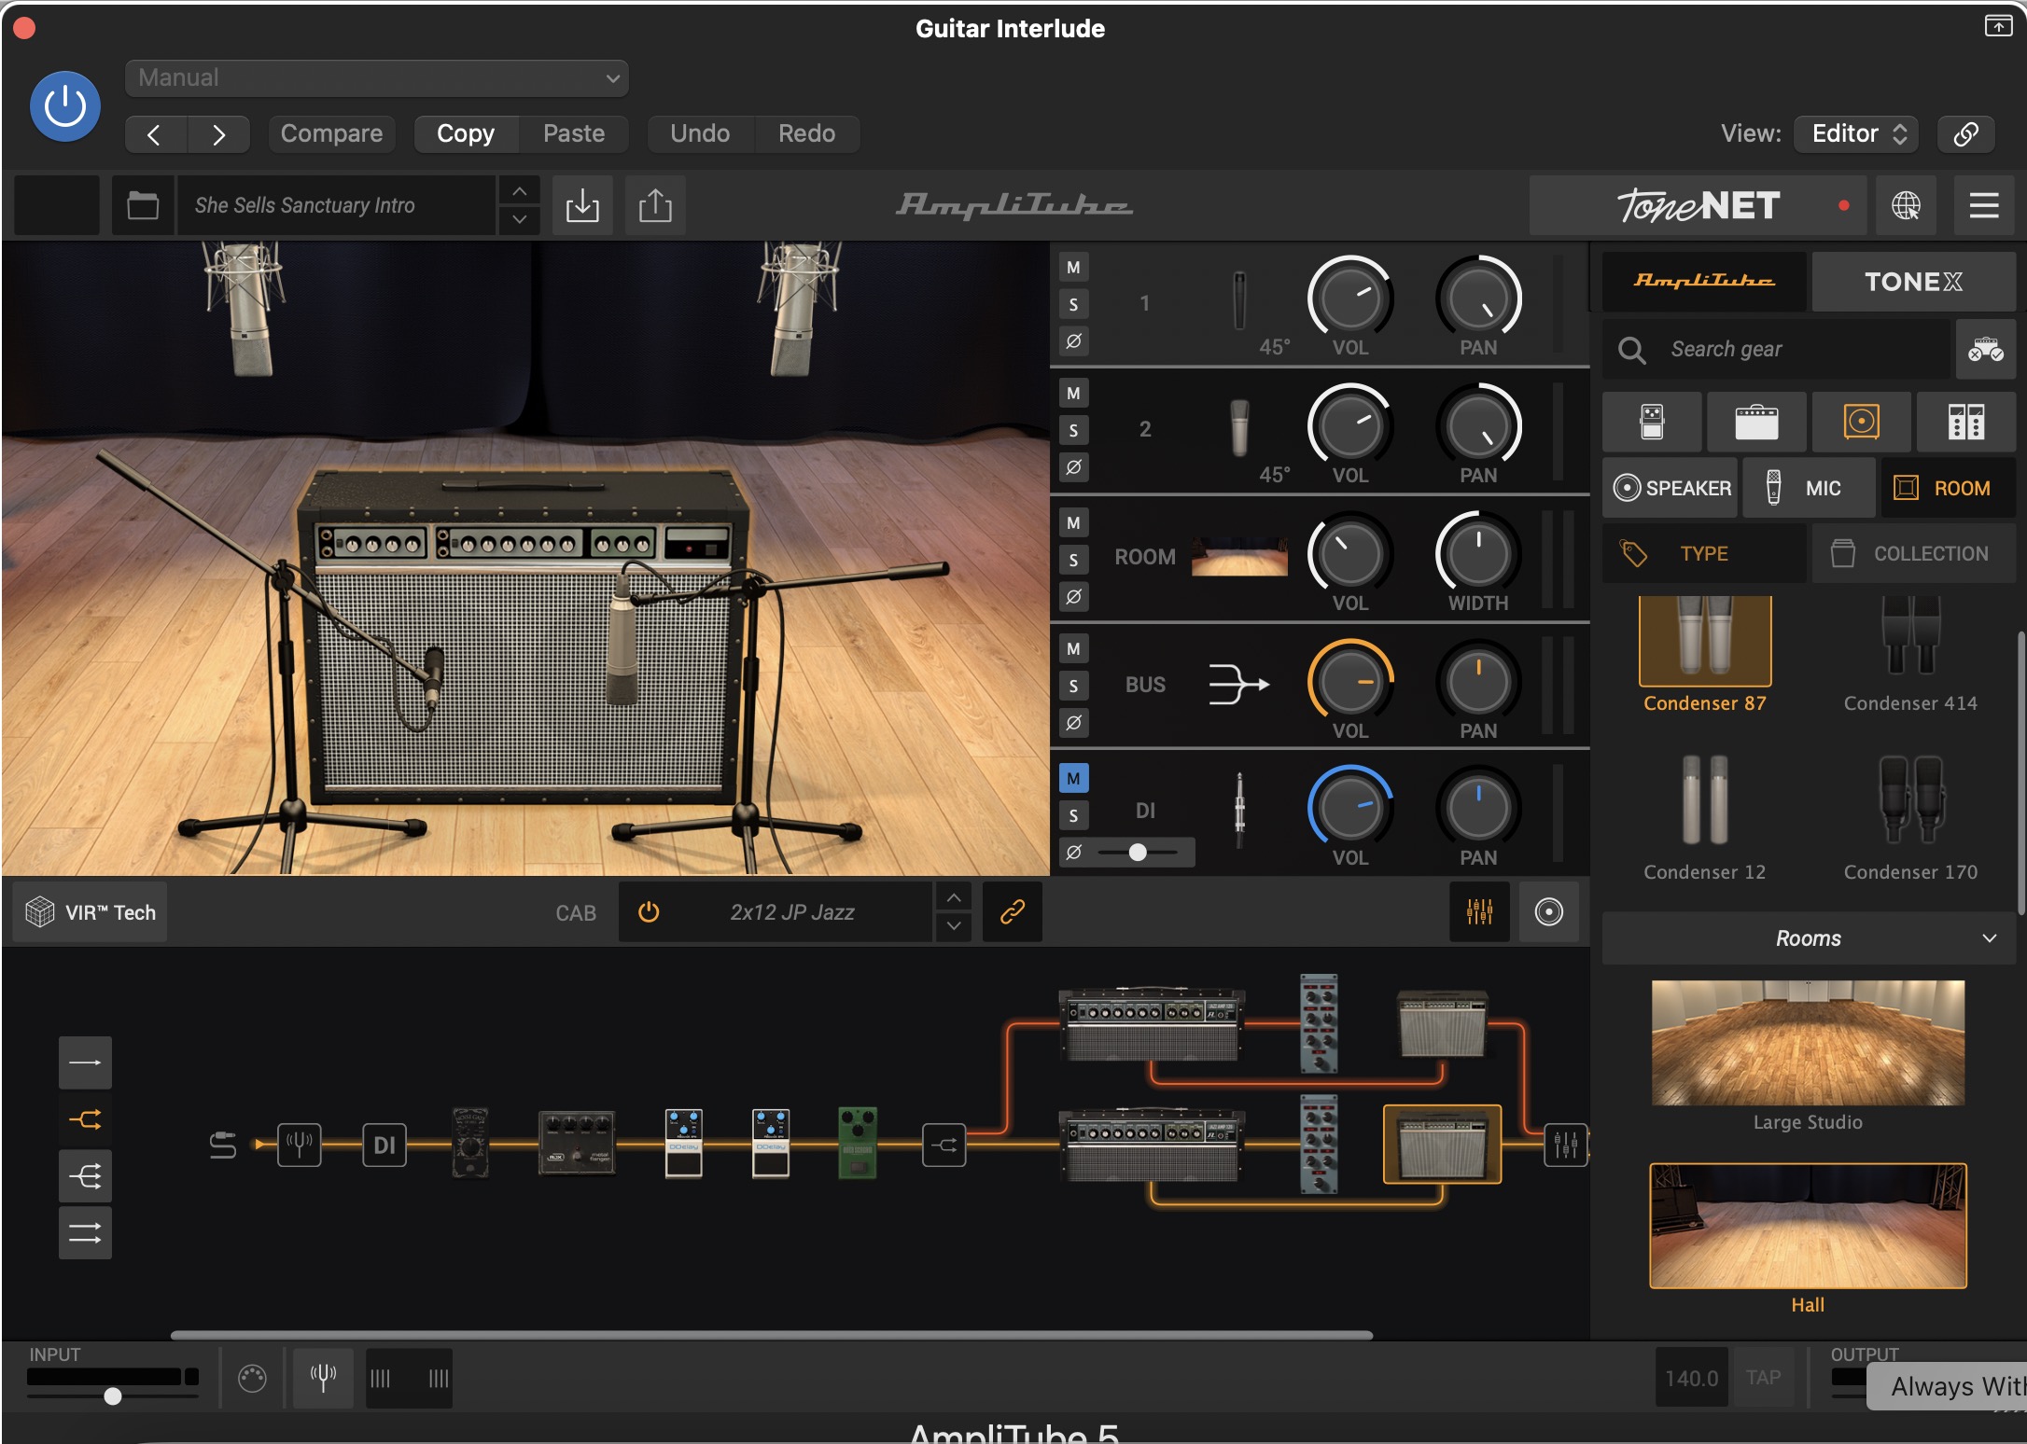The width and height of the screenshot is (2027, 1444).
Task: Invert phase on mic 1
Action: (1073, 340)
